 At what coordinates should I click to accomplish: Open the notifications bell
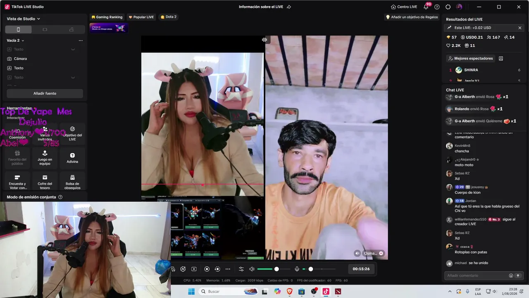pos(426,7)
